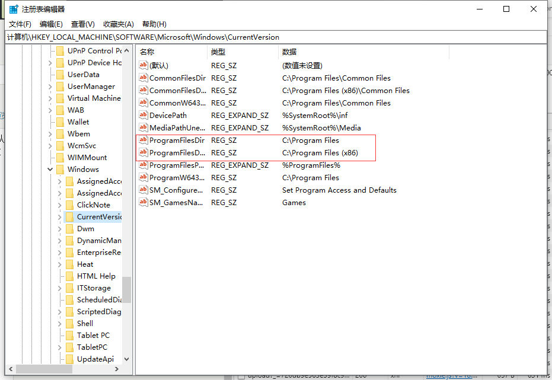Open the 帮助(H) help menu
Image resolution: width=552 pixels, height=380 pixels.
click(x=154, y=24)
